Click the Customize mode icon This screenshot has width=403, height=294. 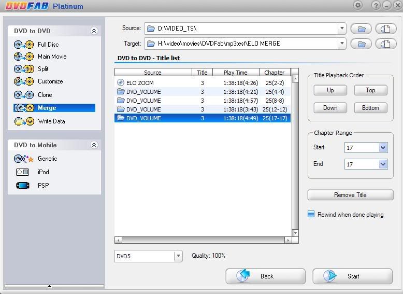coord(24,81)
